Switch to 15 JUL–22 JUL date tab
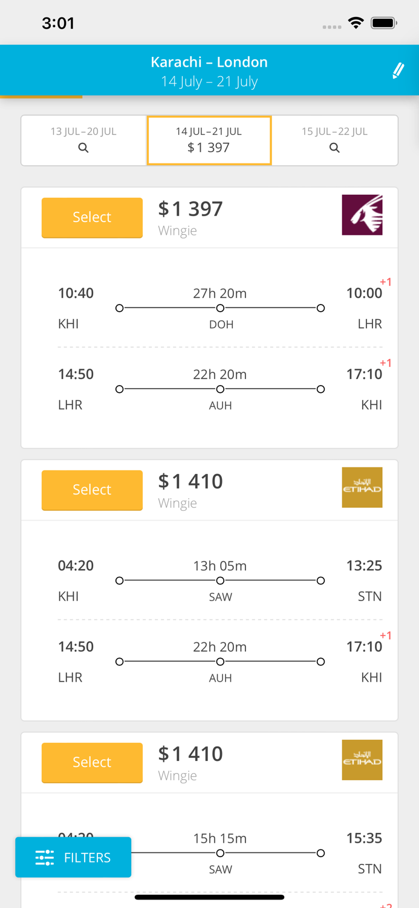 [x=334, y=140]
